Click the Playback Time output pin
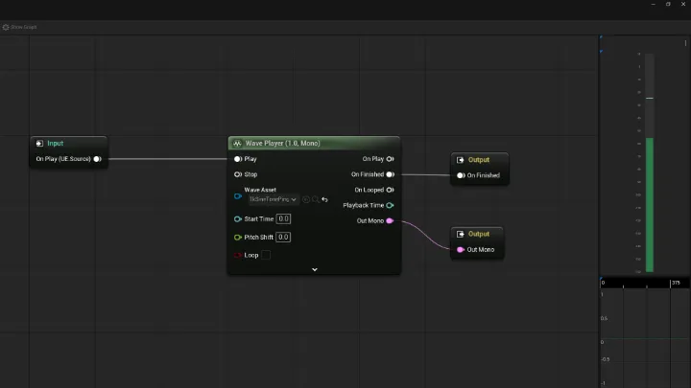This screenshot has height=388, width=691. pyautogui.click(x=390, y=205)
